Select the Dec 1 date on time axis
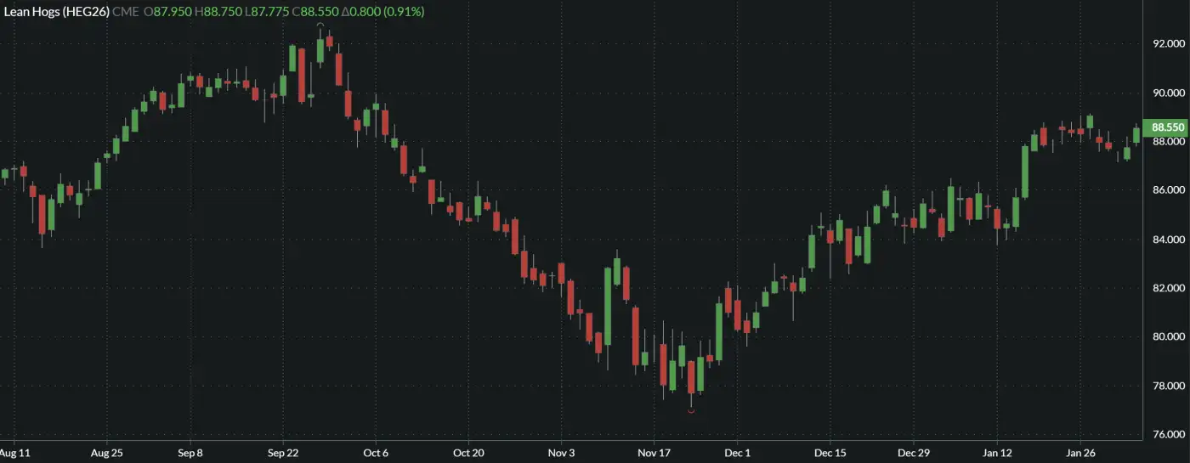The width and height of the screenshot is (1190, 463). 738,453
